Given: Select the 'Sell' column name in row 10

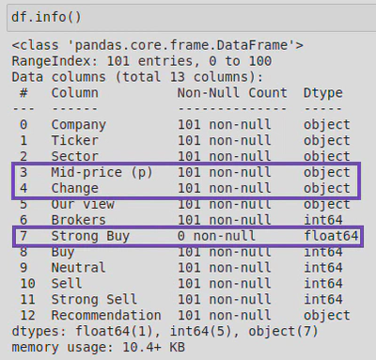Looking at the screenshot, I should (x=67, y=284).
